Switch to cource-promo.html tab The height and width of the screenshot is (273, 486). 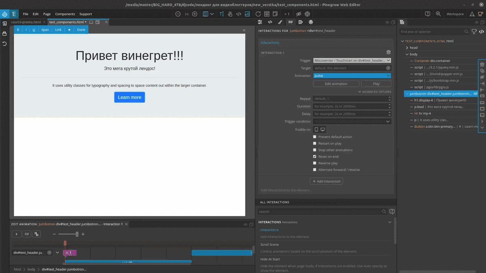(x=26, y=22)
